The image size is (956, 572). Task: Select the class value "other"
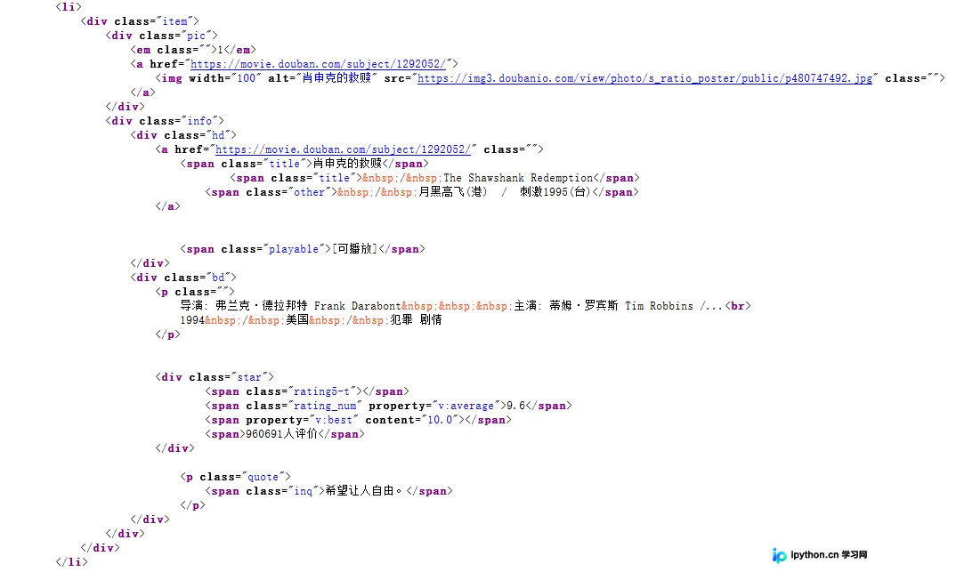coord(309,192)
